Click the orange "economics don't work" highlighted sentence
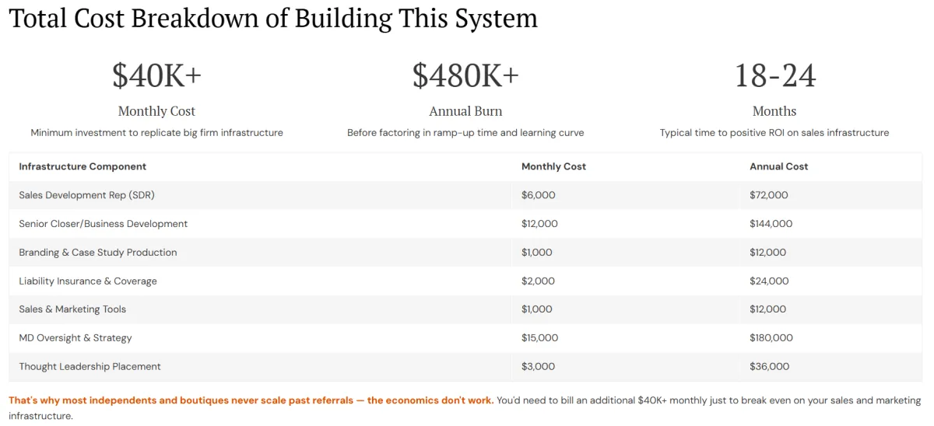Viewport: 934px width, 426px height. click(x=251, y=400)
